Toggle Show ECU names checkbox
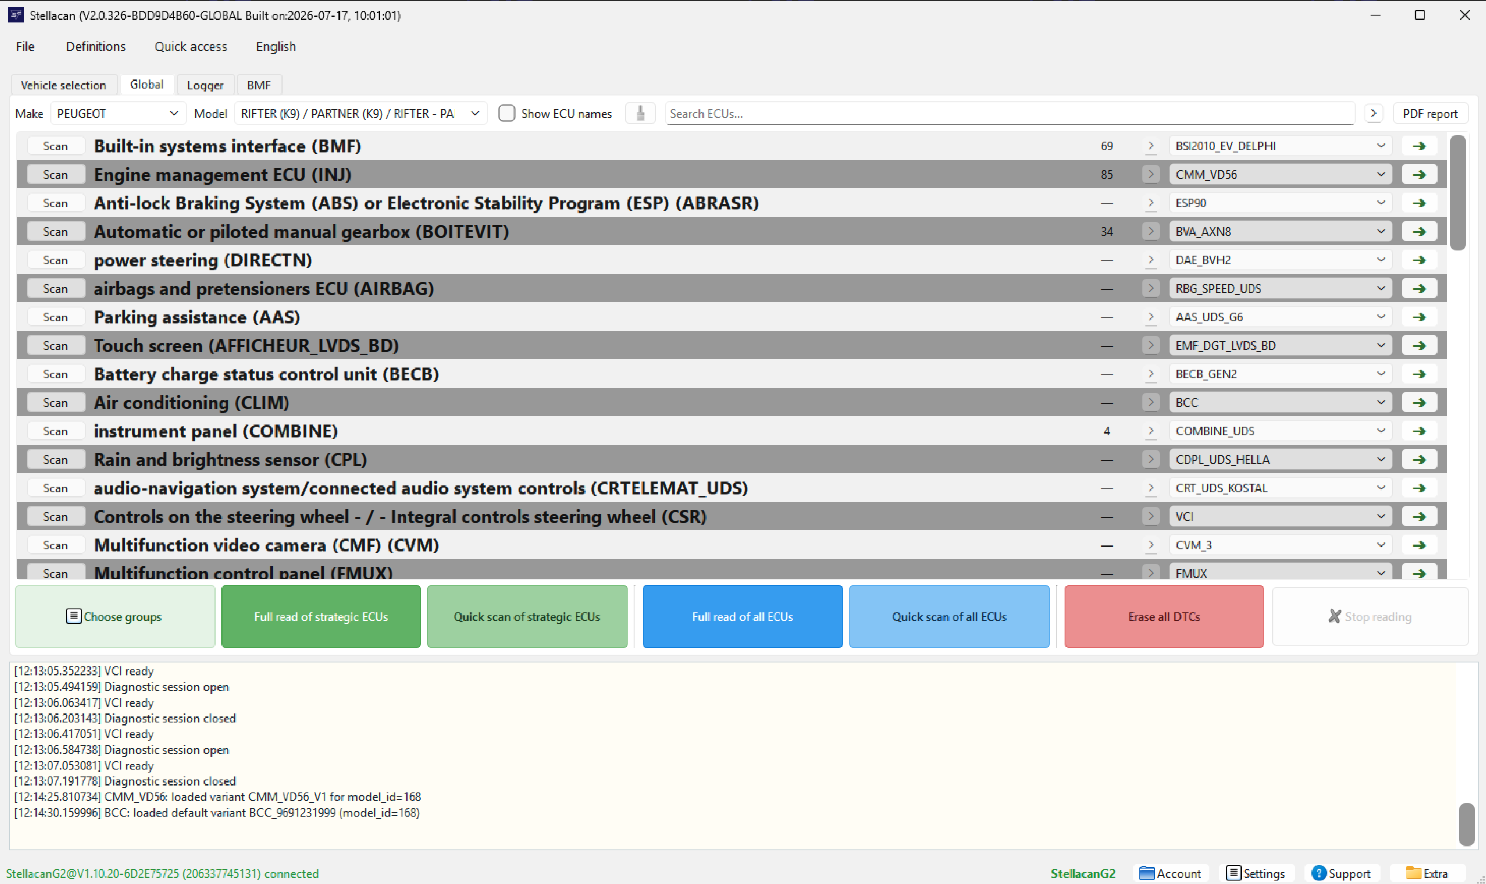The image size is (1486, 884). pos(506,113)
